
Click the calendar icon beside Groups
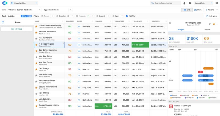3,22
